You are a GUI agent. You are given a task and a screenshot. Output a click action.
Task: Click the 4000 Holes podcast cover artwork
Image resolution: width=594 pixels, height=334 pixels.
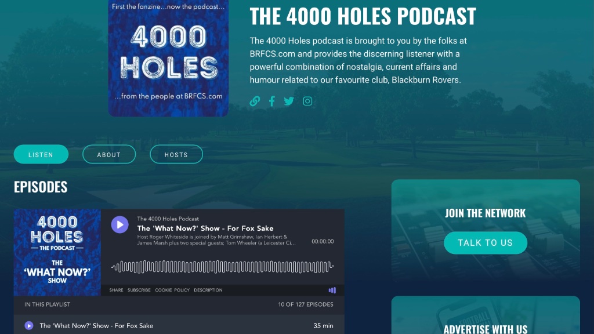pyautogui.click(x=168, y=57)
